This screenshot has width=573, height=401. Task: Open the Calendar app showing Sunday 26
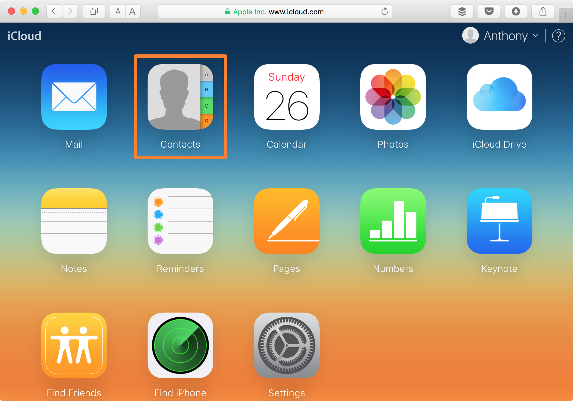pos(287,97)
